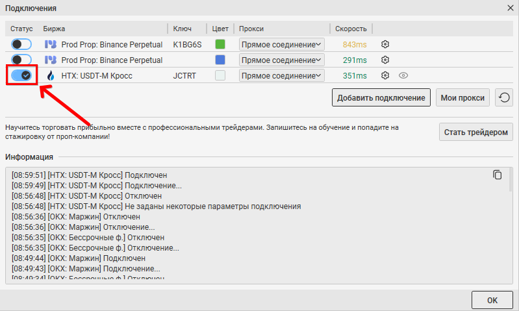Disable the HTX USDT-M connection switch
This screenshot has height=311, width=519.
coord(21,75)
